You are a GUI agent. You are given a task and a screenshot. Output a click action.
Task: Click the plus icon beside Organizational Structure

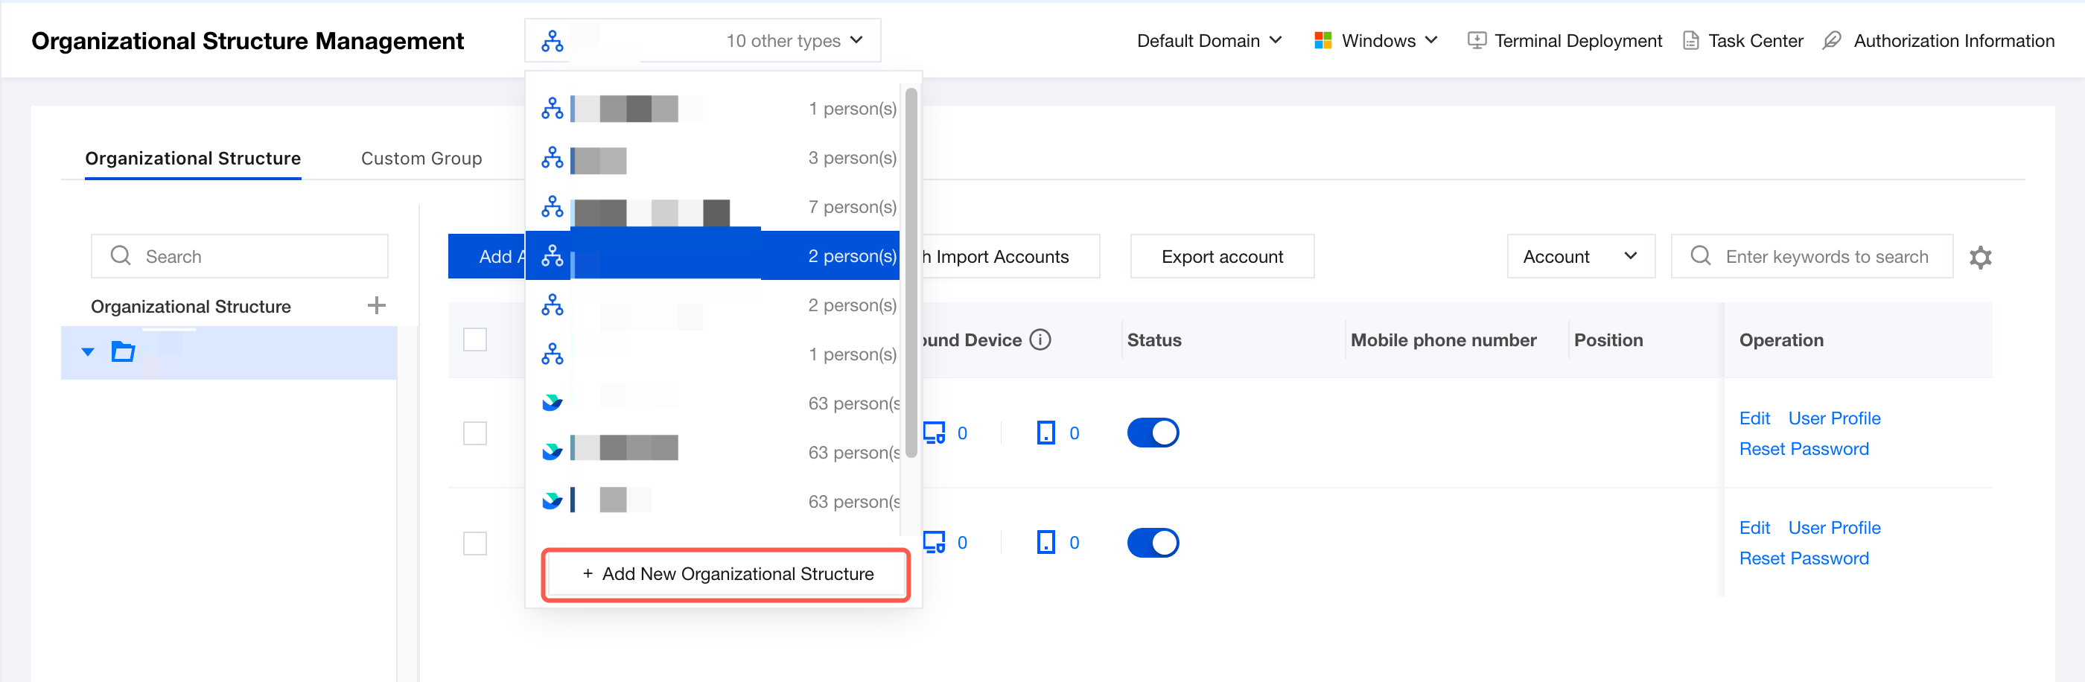(x=376, y=306)
